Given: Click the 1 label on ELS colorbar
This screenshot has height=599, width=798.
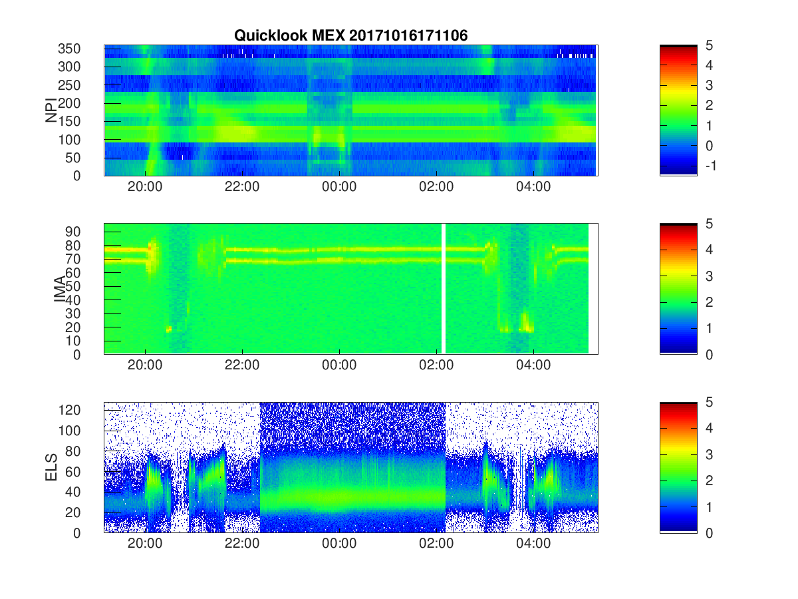Looking at the screenshot, I should tap(709, 506).
